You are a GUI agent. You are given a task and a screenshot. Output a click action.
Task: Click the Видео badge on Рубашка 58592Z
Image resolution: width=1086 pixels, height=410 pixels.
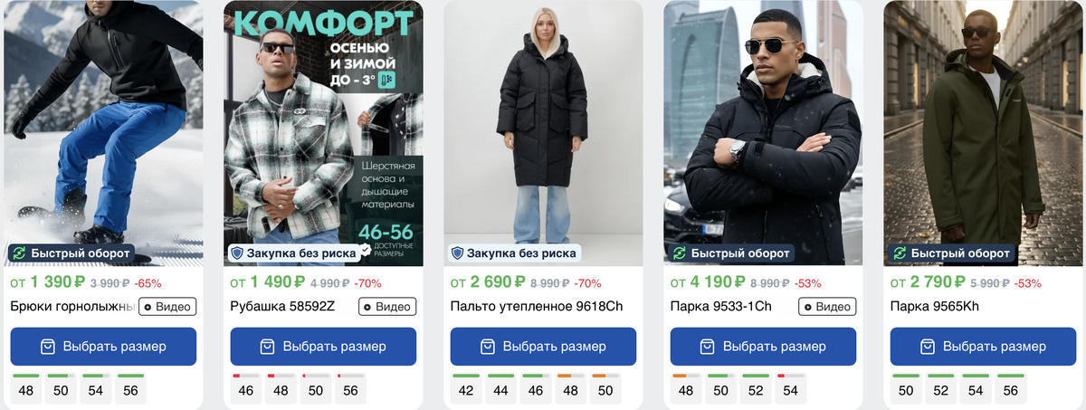387,306
